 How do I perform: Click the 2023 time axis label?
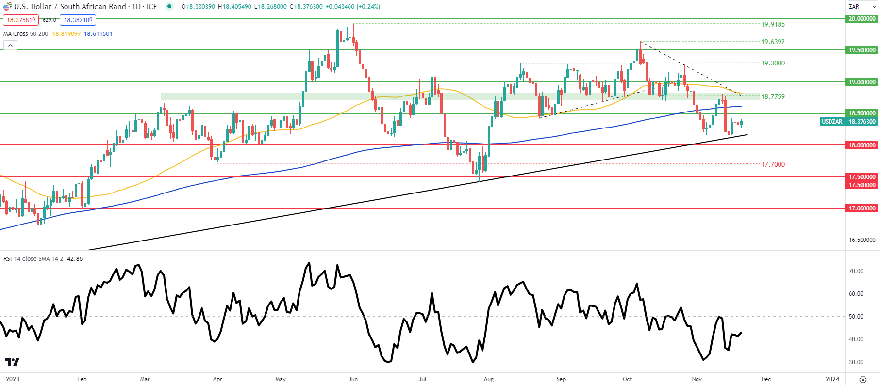13,379
